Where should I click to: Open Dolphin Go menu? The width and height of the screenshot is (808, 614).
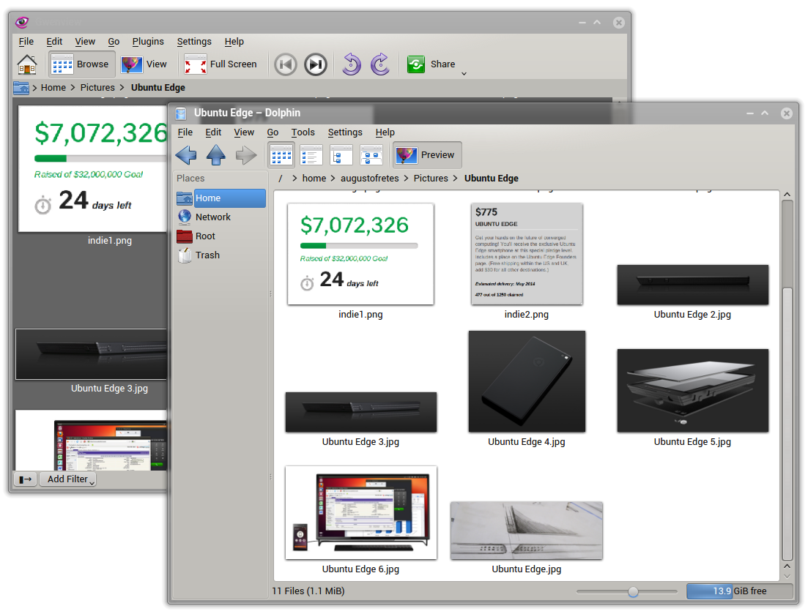coord(273,132)
